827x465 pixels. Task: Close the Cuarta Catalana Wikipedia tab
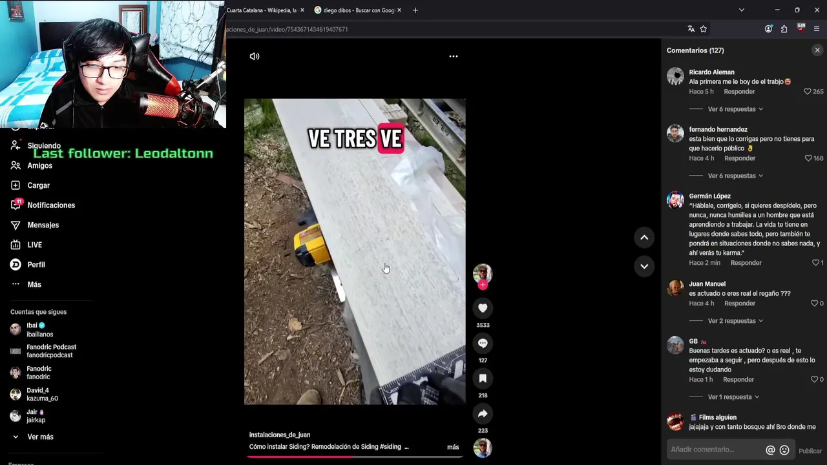tap(302, 10)
